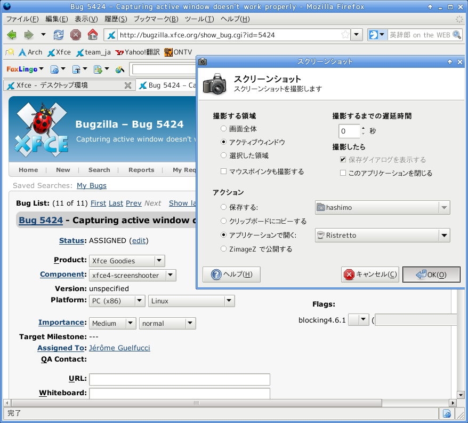Click the delay time seconds input field
The image size is (468, 423).
(x=349, y=131)
